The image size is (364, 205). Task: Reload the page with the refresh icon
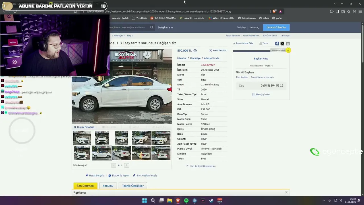click(x=15, y=11)
